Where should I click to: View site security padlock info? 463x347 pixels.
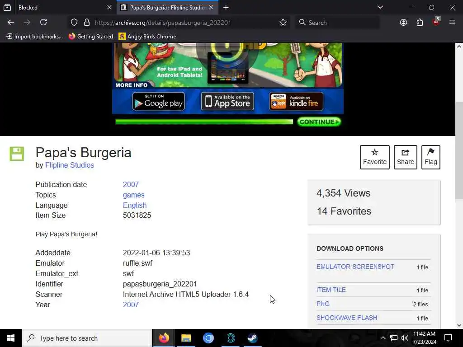point(86,23)
